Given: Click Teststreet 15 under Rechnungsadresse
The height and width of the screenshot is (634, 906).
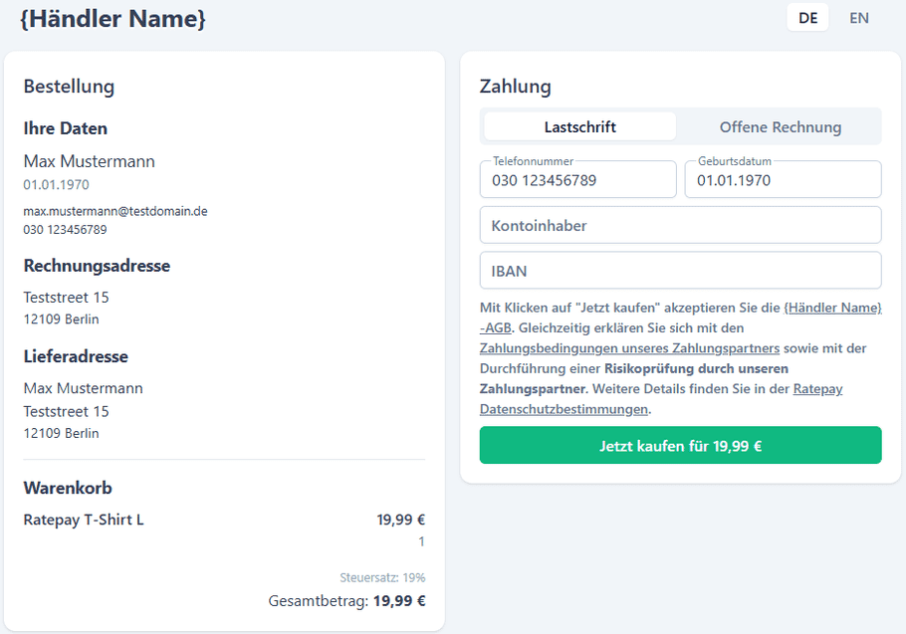Looking at the screenshot, I should (66, 298).
